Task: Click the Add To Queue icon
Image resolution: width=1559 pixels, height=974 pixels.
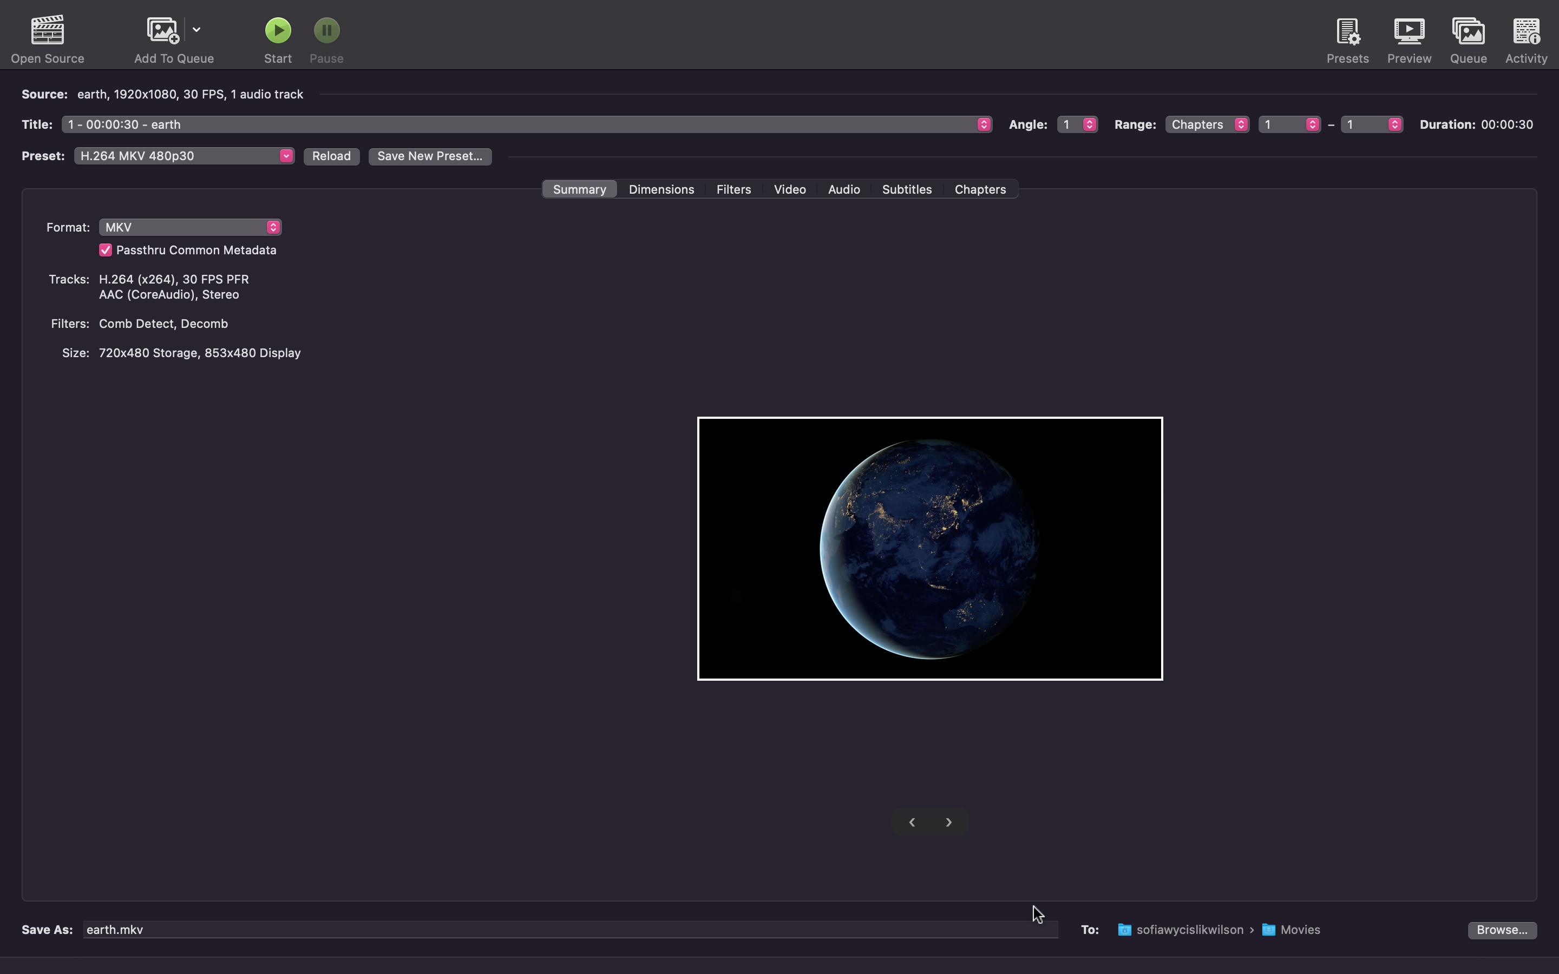Action: (163, 30)
